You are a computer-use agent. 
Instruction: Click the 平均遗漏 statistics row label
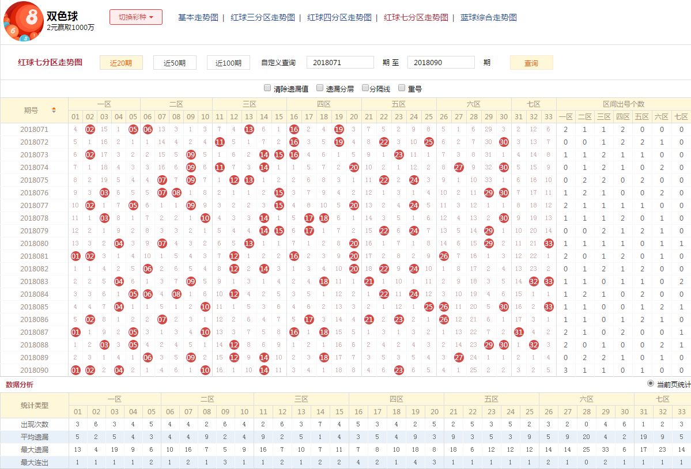coord(35,437)
